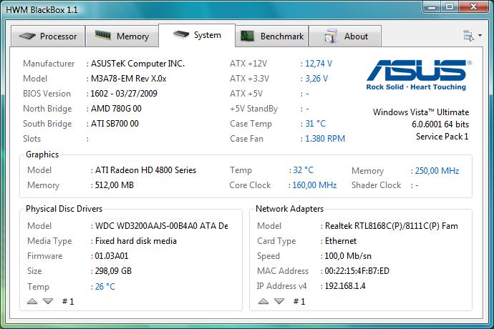Click firmware value 01.03A01
Image resolution: width=494 pixels, height=329 pixels.
tap(112, 256)
